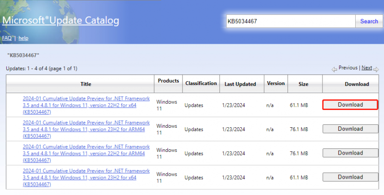384x195 pixels.
Task: Click the Previous arrow icon
Action: click(334, 70)
